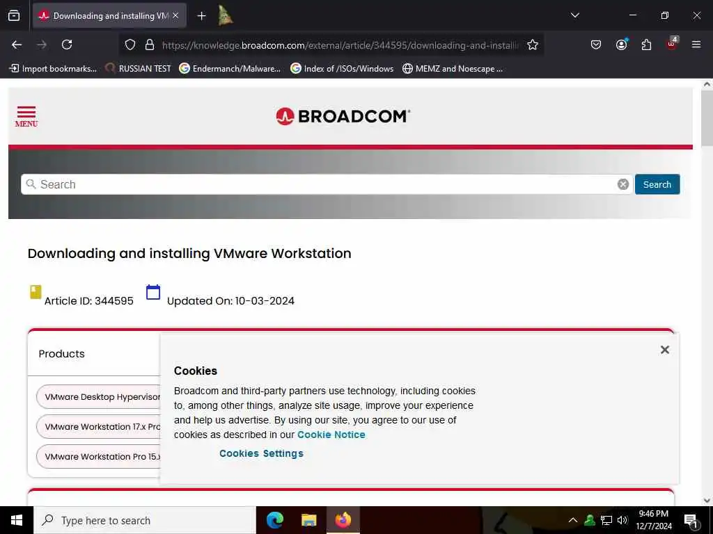Image resolution: width=713 pixels, height=534 pixels.
Task: Launch Microsoft Edge from the taskbar
Action: (274, 520)
